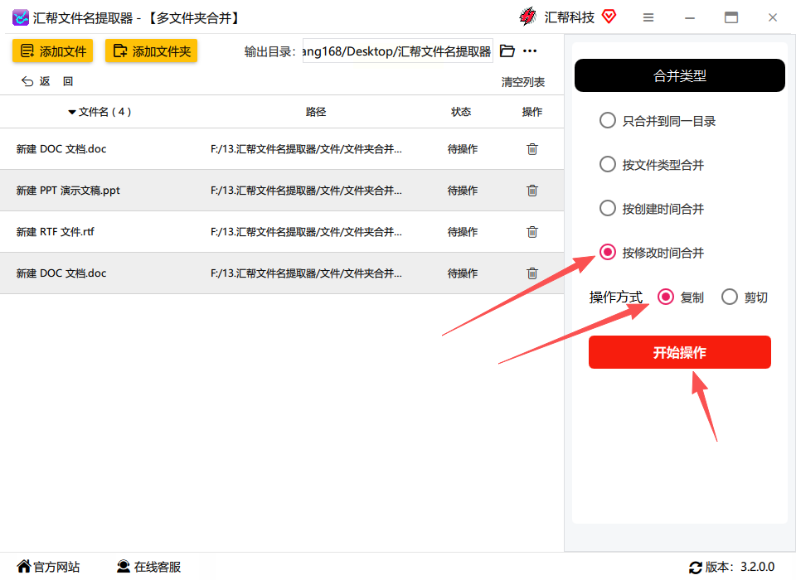Delete the 新建 PPT 演示文稿.ppt row via trash icon
The image size is (796, 580).
[x=532, y=191]
